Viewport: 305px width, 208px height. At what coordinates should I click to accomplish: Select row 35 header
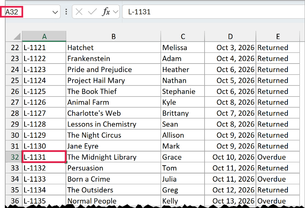click(x=14, y=190)
